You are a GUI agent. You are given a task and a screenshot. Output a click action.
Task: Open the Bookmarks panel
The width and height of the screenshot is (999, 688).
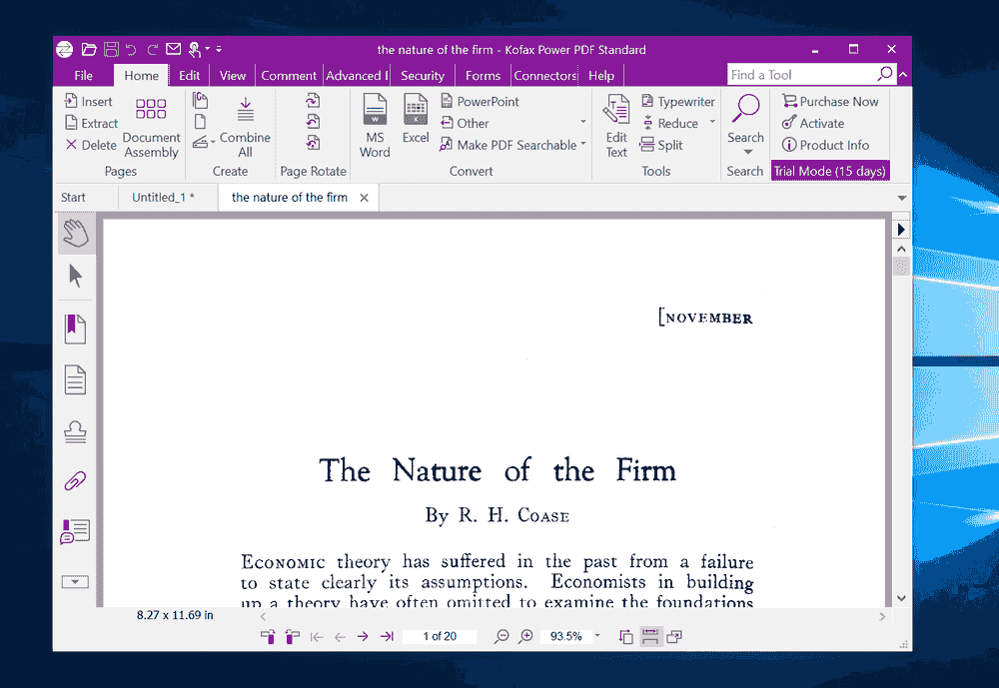click(x=75, y=328)
